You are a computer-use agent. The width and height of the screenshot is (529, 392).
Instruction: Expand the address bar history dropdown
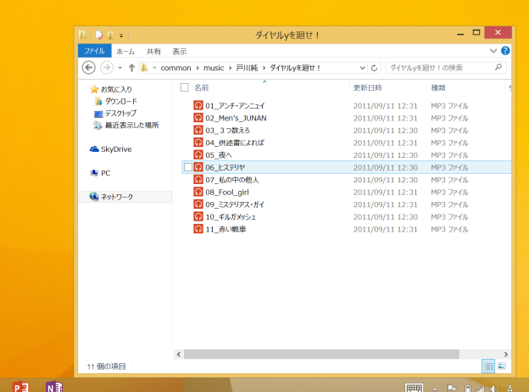[x=363, y=68]
